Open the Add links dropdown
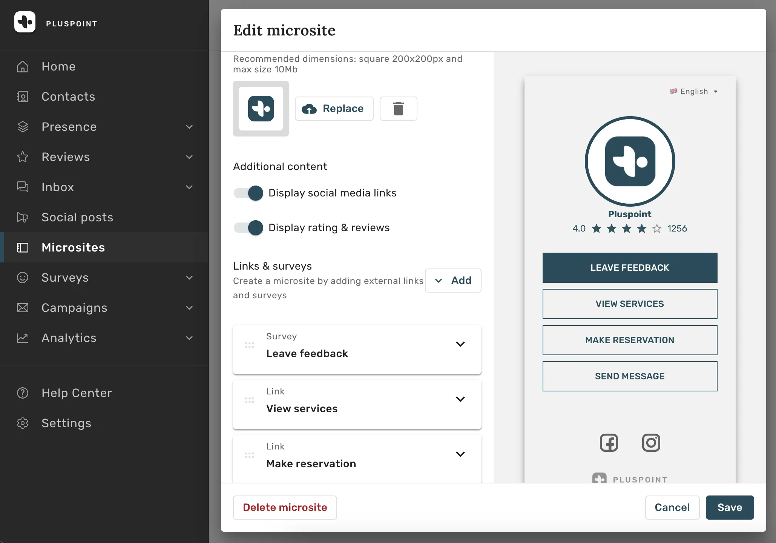776x543 pixels. click(x=453, y=281)
